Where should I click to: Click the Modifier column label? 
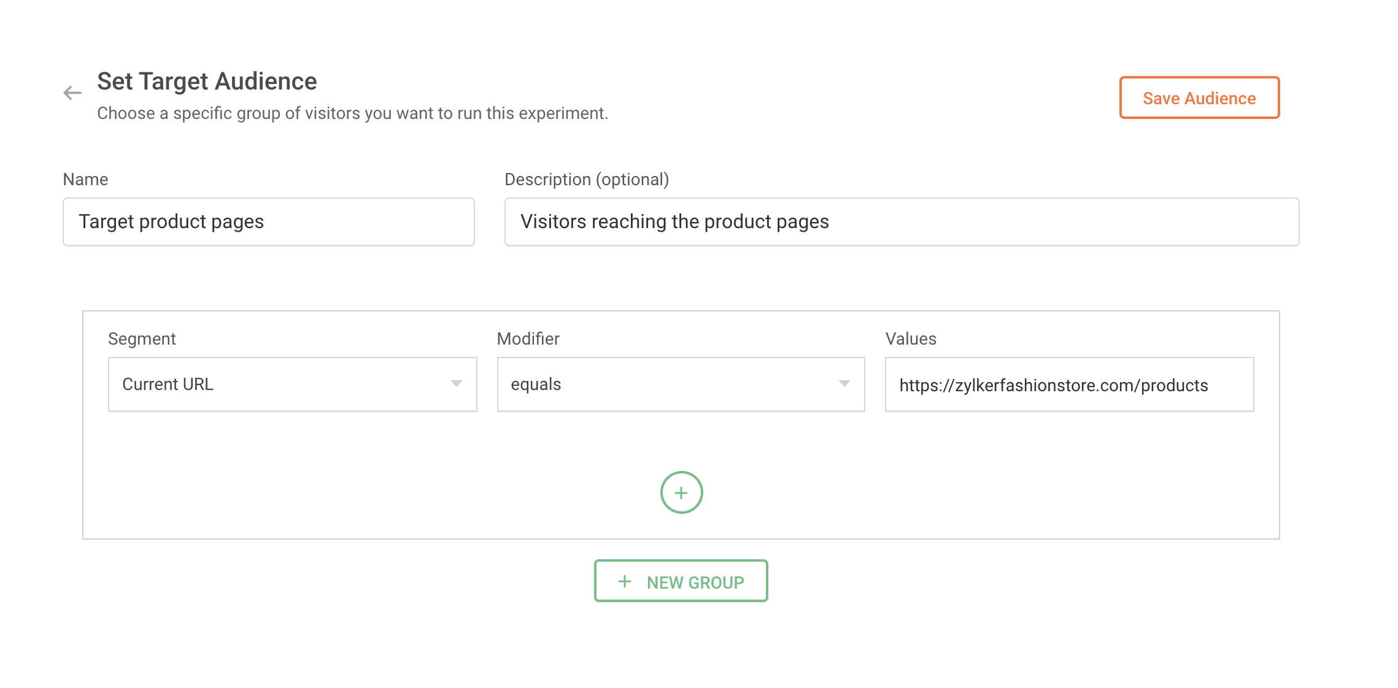[528, 339]
